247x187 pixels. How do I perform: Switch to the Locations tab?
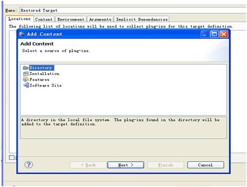[x=19, y=19]
